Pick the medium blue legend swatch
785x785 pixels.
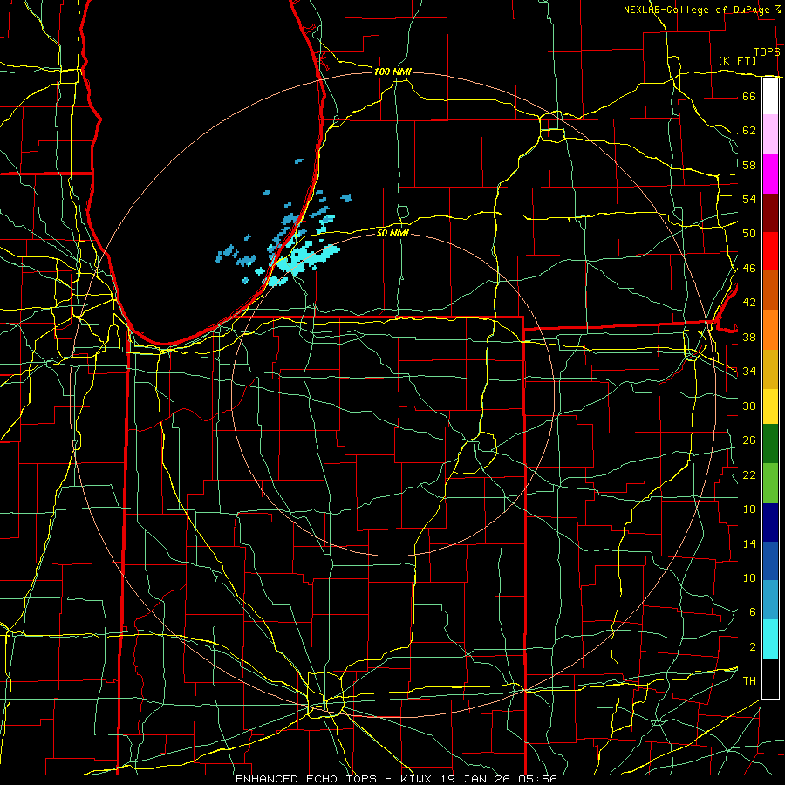(770, 561)
